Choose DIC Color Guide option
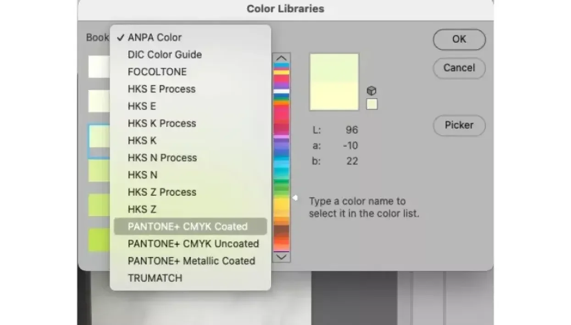 (165, 55)
